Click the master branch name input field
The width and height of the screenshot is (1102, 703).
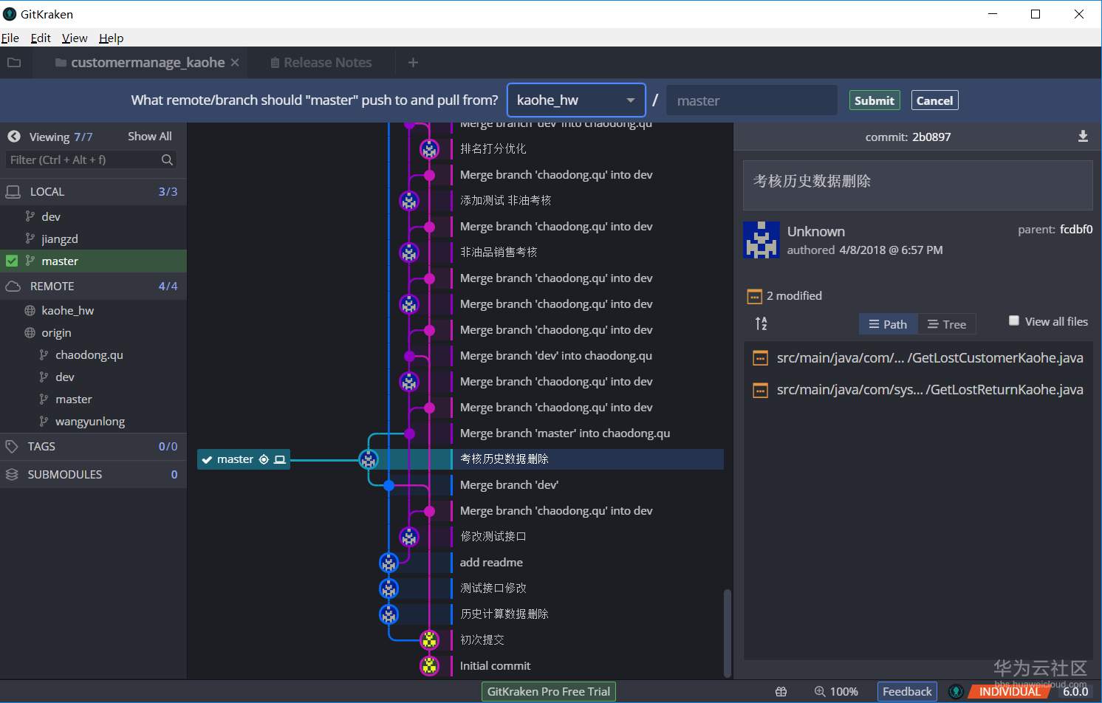(752, 100)
